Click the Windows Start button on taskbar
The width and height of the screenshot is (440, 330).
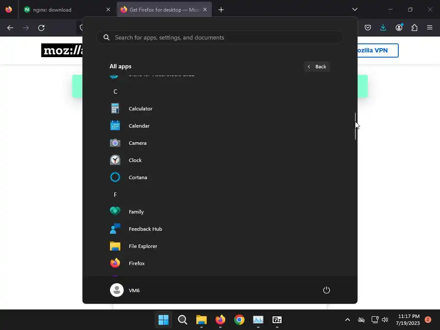point(163,320)
